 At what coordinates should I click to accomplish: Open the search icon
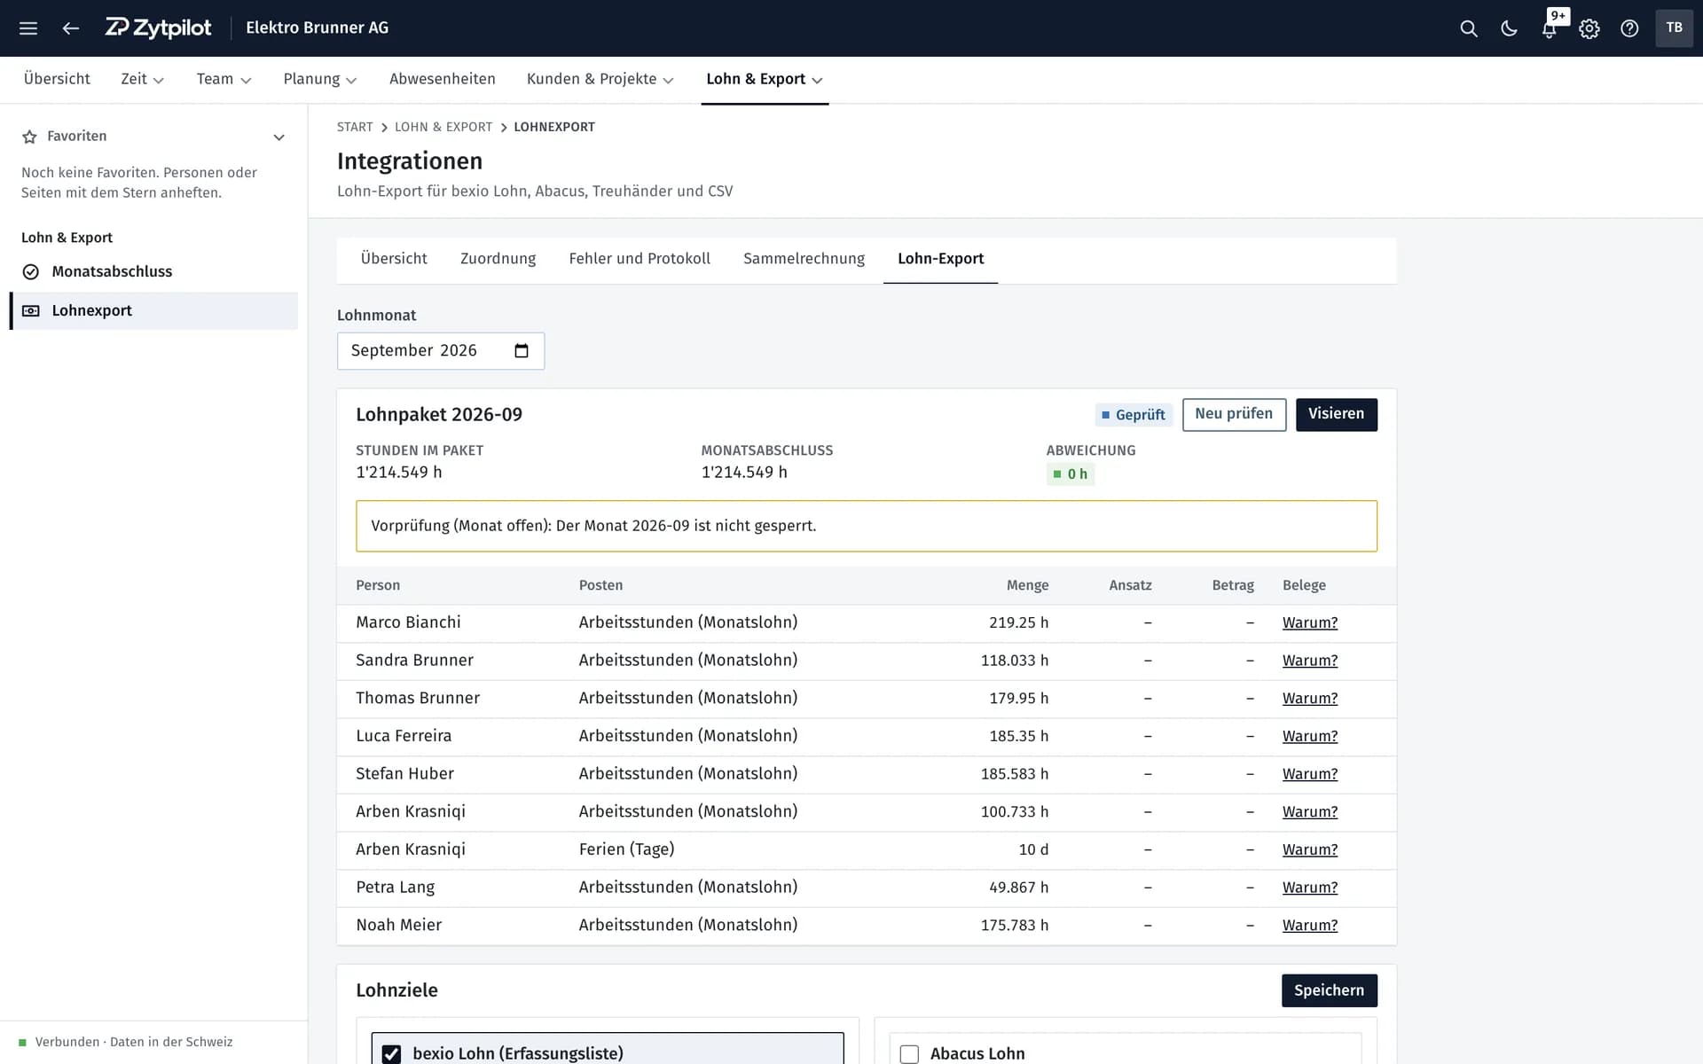point(1469,28)
